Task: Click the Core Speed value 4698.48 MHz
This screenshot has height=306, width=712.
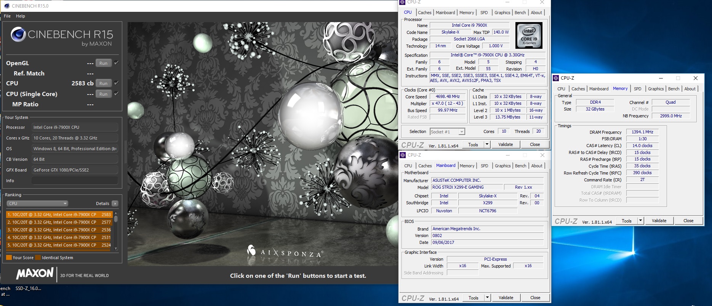Action: coord(448,97)
